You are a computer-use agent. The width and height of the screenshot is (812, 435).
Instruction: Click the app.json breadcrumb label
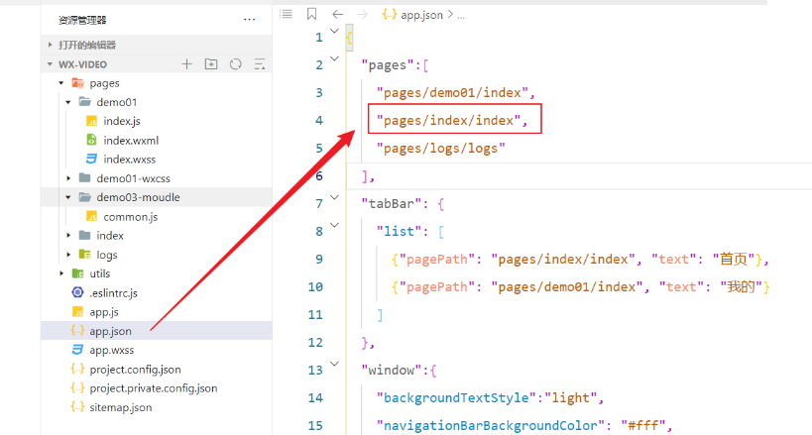point(421,15)
